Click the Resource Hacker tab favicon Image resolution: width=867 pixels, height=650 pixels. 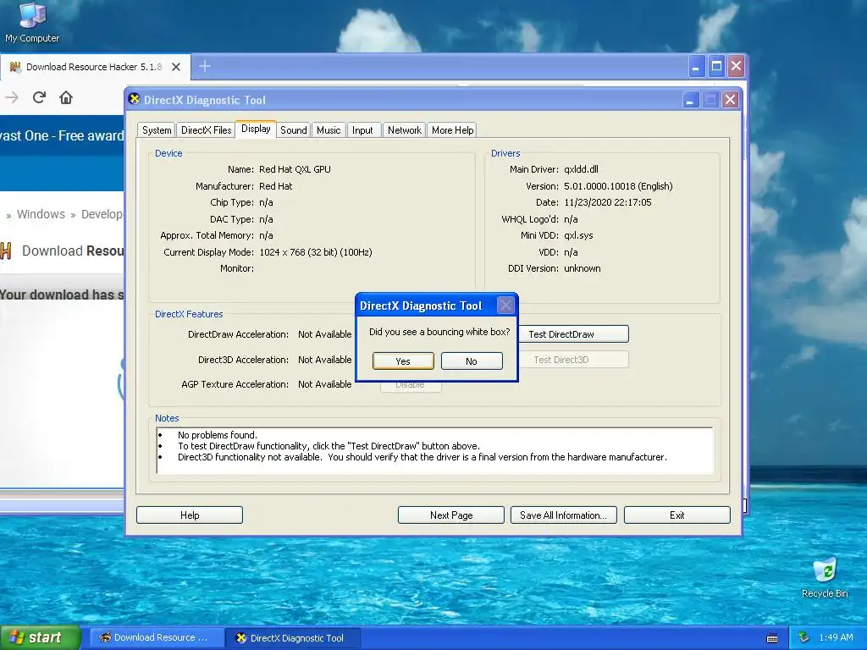[15, 67]
